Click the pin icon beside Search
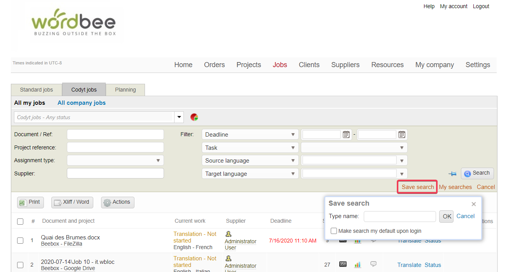Screen dimensions: 513x272 (452, 174)
